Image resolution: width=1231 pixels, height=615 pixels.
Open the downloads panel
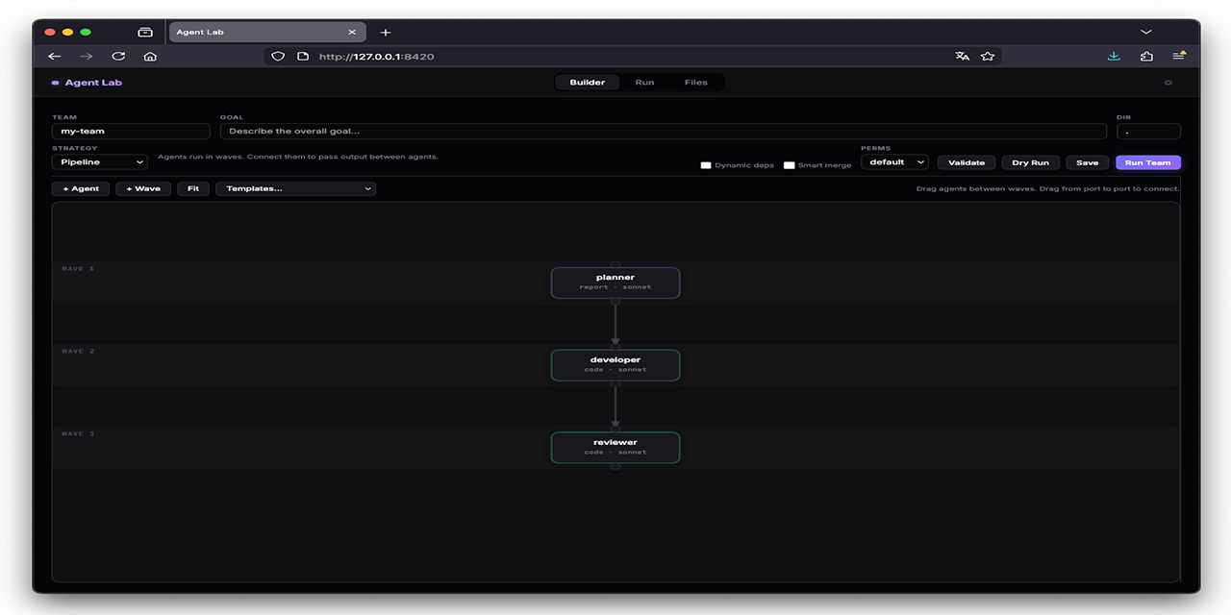coord(1114,57)
